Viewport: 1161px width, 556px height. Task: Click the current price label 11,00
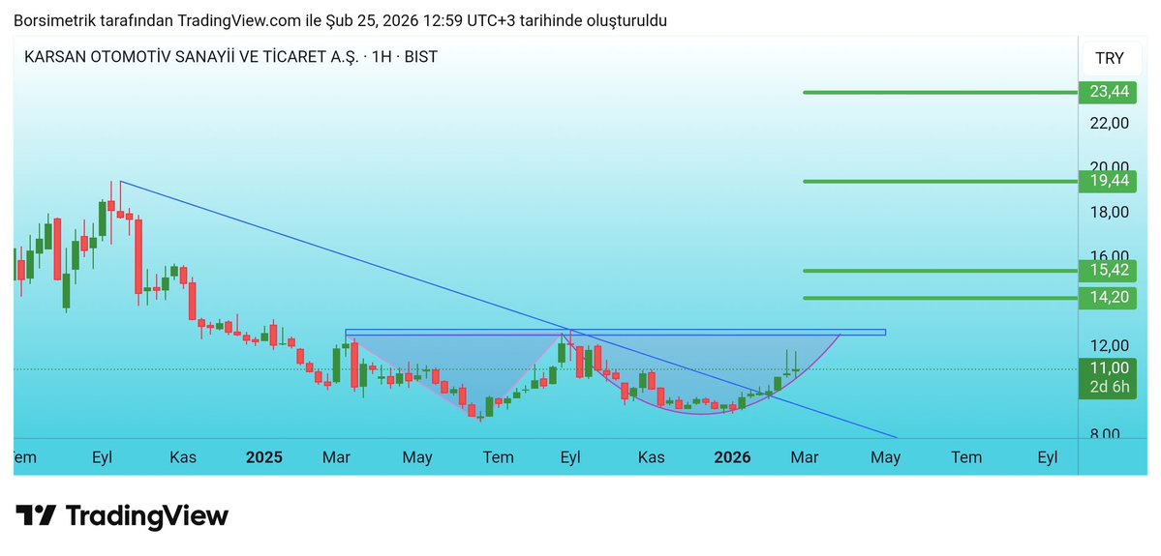[x=1109, y=368]
